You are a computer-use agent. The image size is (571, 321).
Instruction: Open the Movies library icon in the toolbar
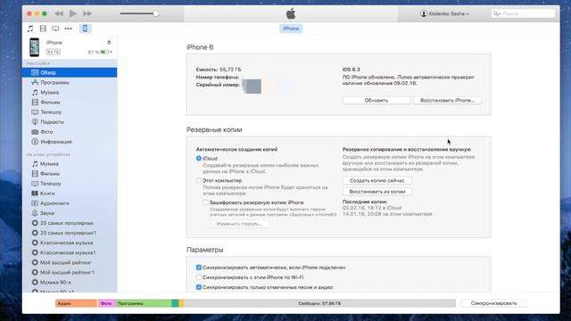coord(43,29)
